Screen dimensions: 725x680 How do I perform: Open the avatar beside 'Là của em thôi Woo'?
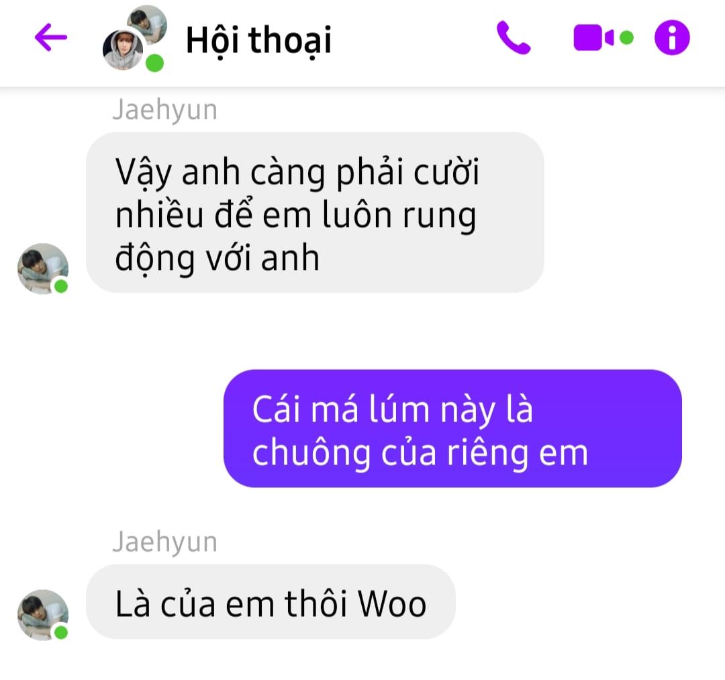[42, 614]
